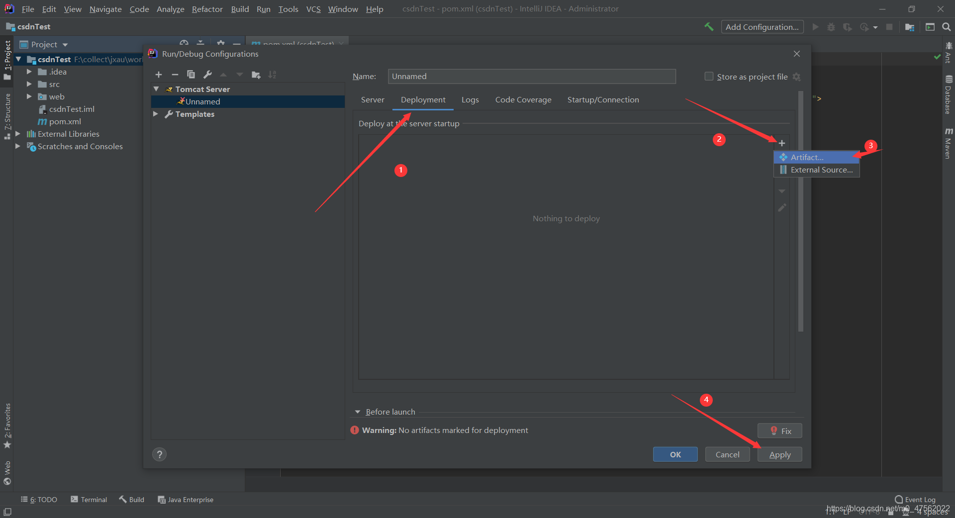
Task: Focus the Name input field
Action: tap(532, 76)
